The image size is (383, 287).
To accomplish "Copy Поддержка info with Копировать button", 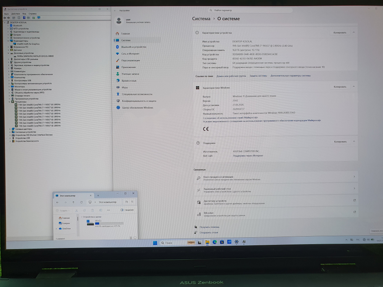I will [x=340, y=142].
